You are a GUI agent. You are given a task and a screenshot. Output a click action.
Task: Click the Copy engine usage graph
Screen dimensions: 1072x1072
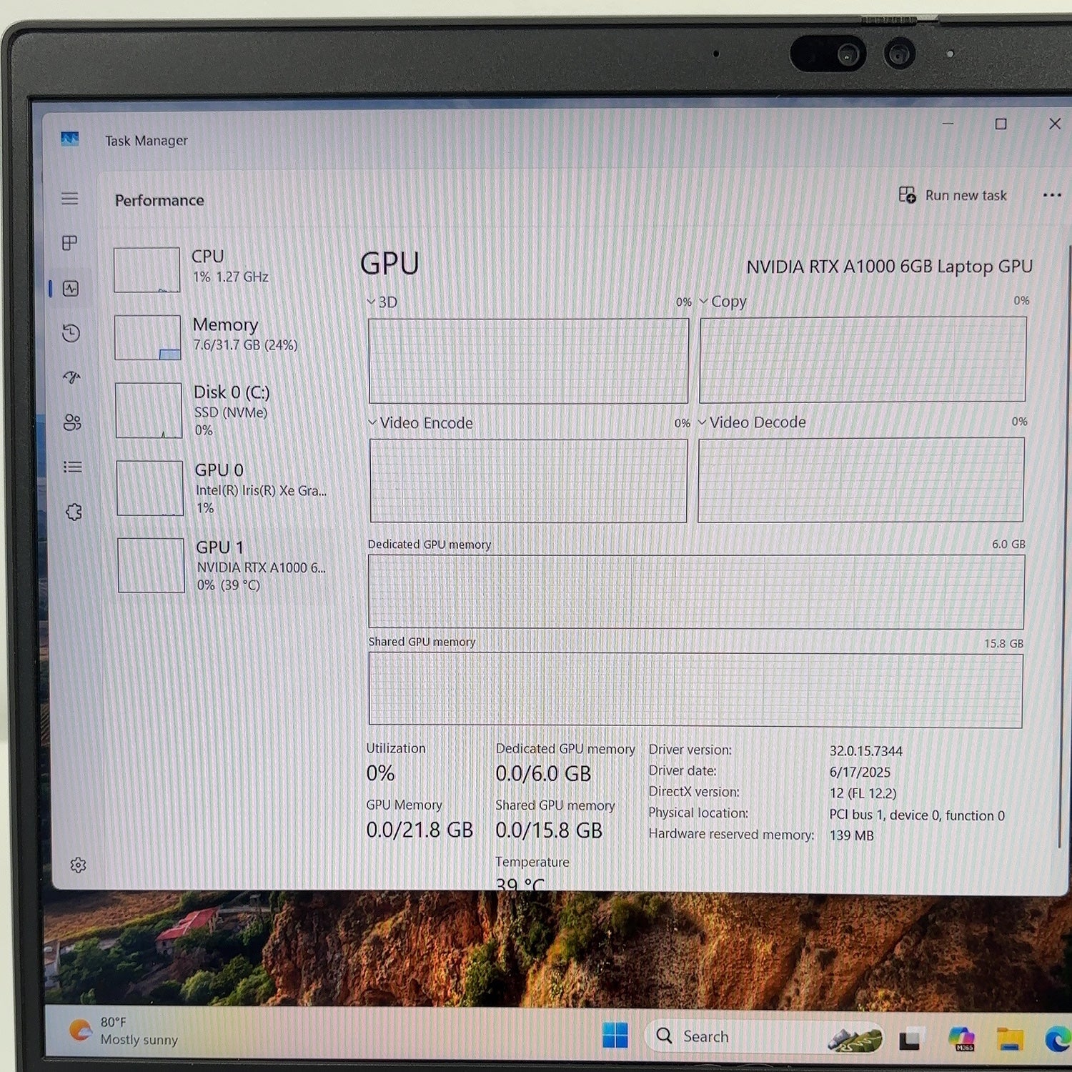[x=863, y=359]
